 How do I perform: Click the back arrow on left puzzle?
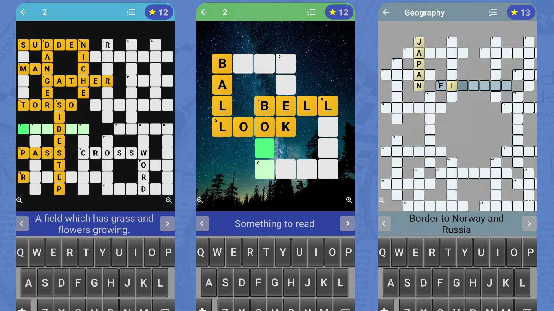(x=24, y=13)
